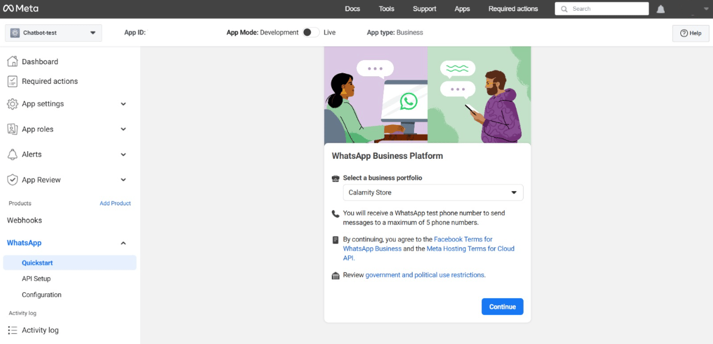
Task: Click the WhatsApp icon on the app selector
Action: tap(14, 33)
